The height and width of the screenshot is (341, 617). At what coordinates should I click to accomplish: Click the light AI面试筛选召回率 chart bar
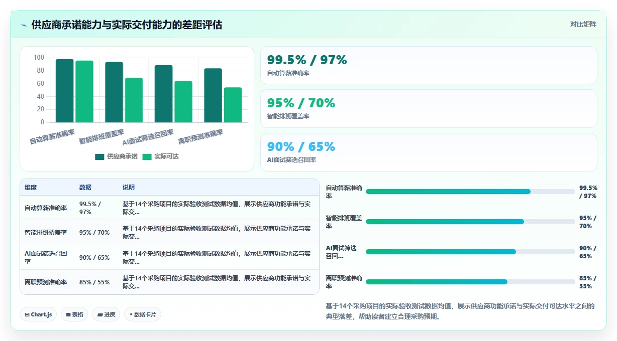(x=183, y=102)
